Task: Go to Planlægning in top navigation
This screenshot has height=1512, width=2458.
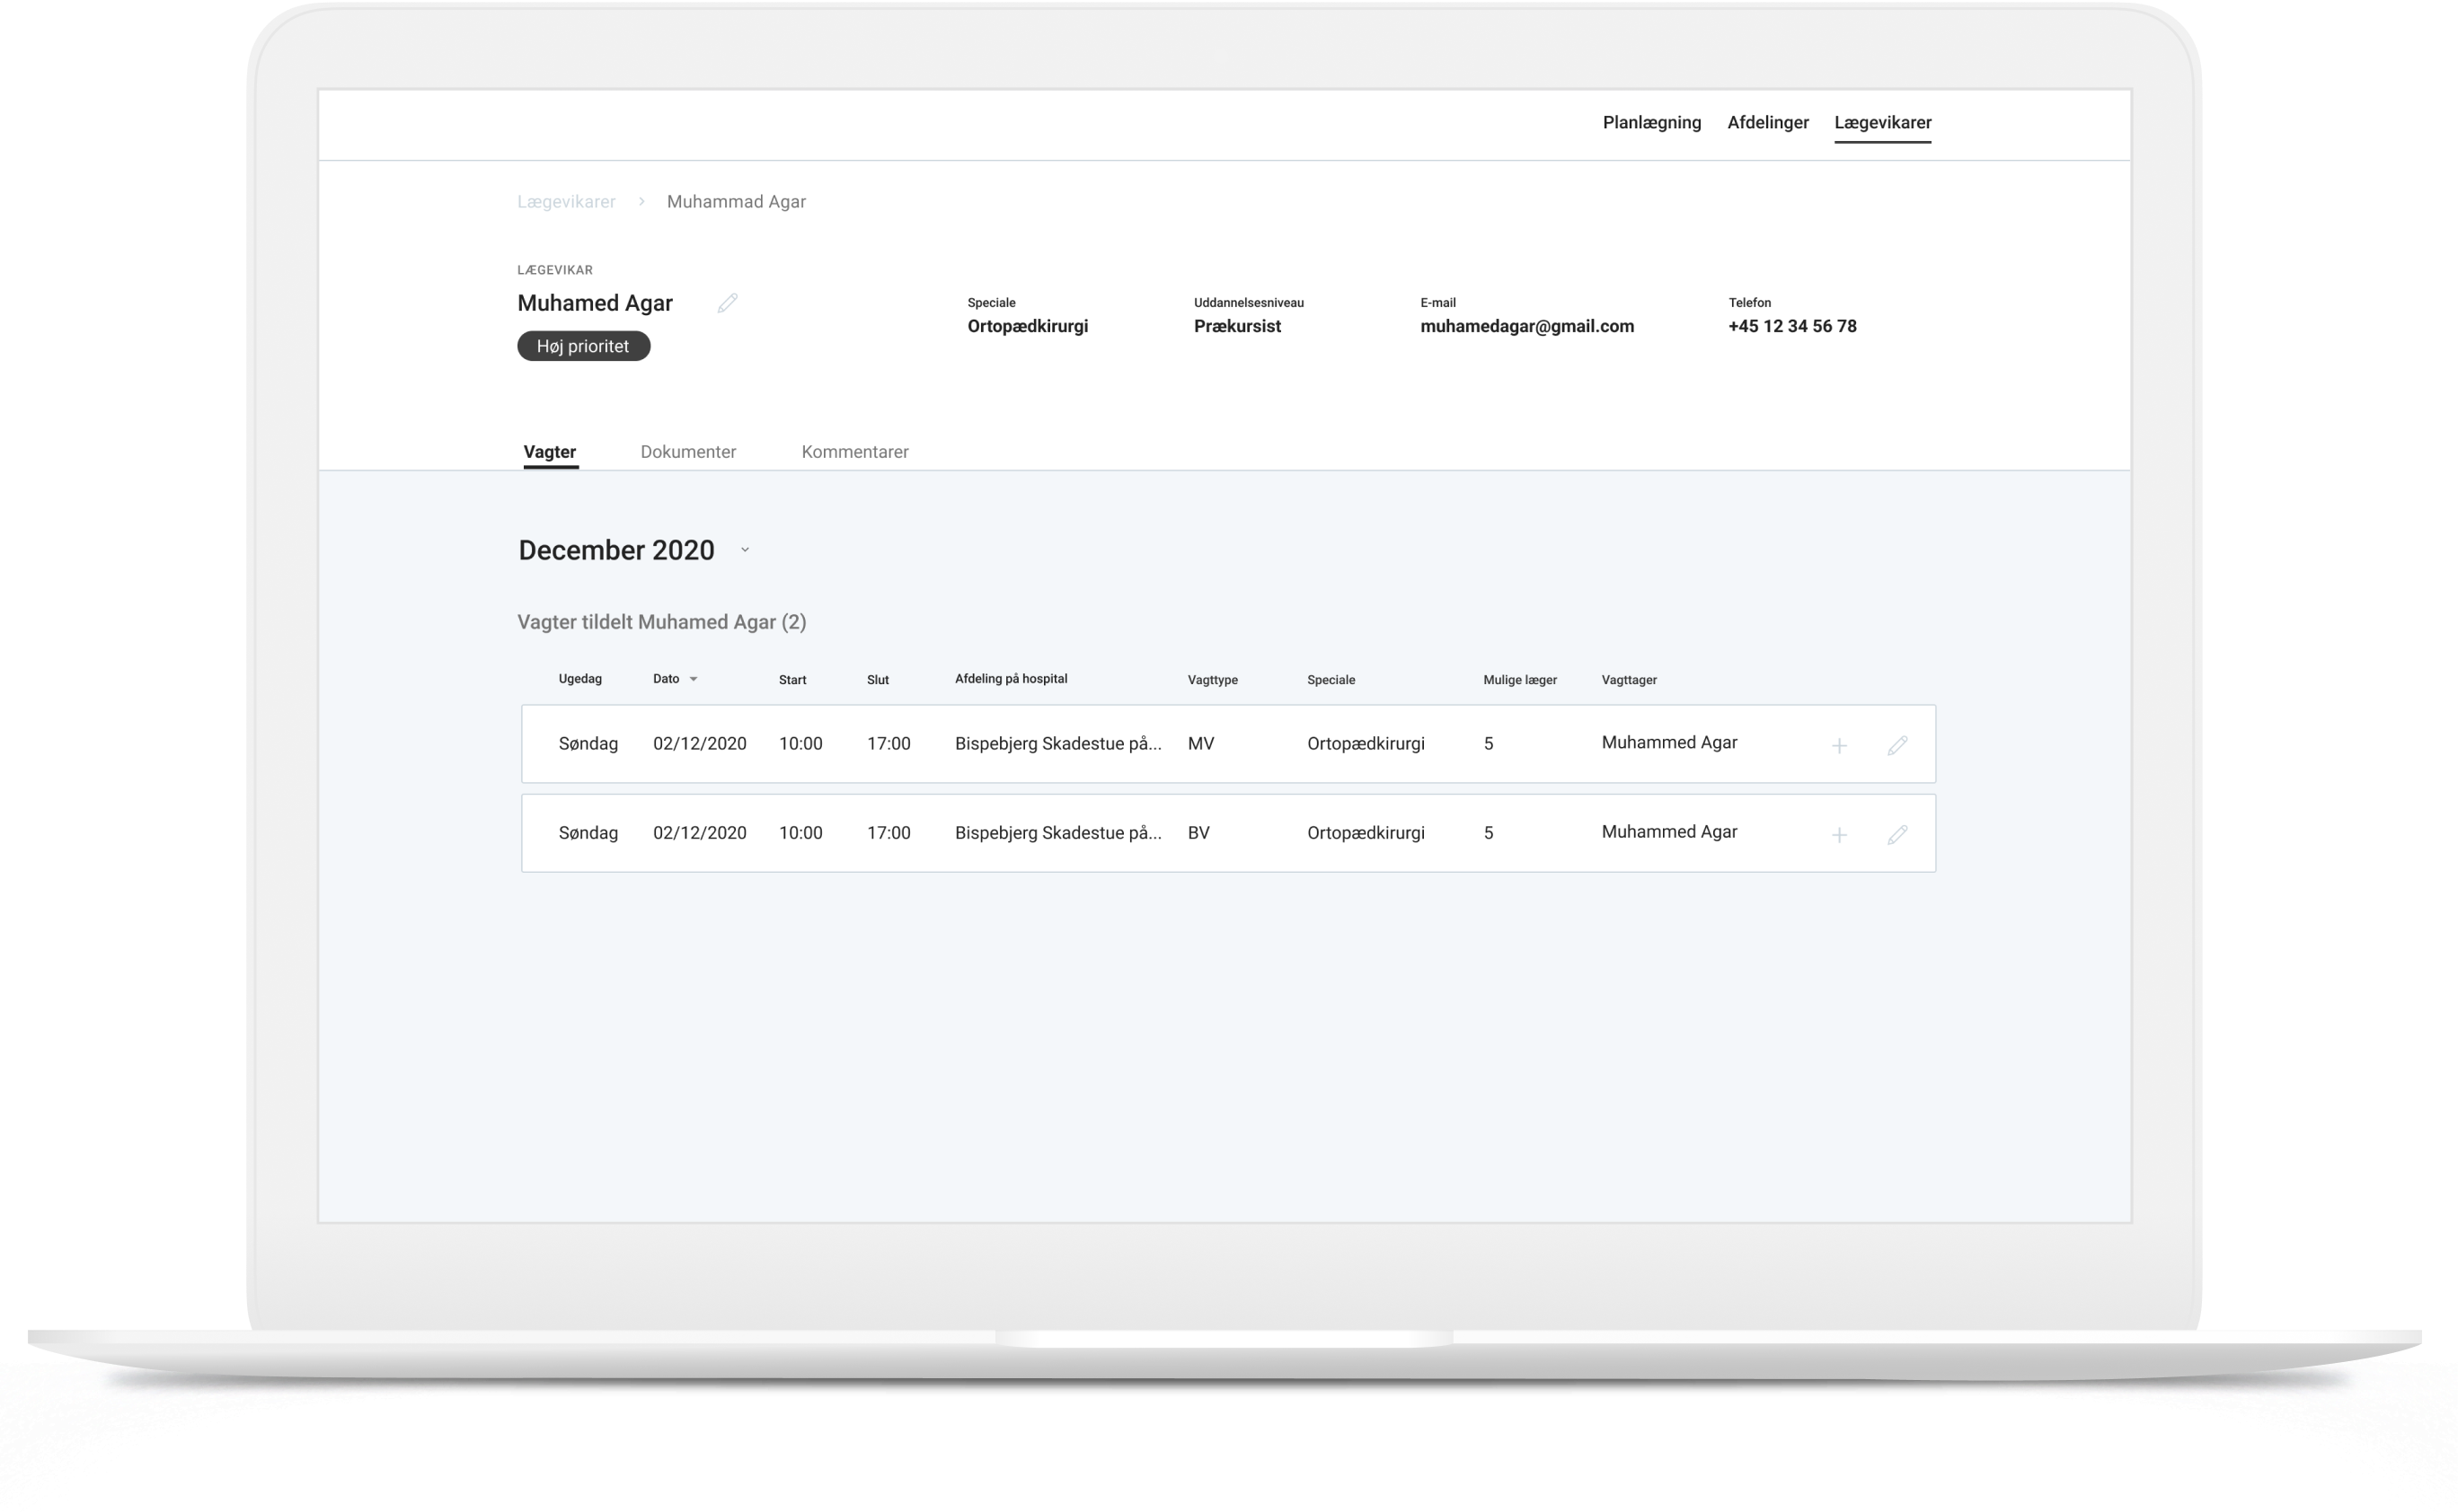Action: 1650,123
